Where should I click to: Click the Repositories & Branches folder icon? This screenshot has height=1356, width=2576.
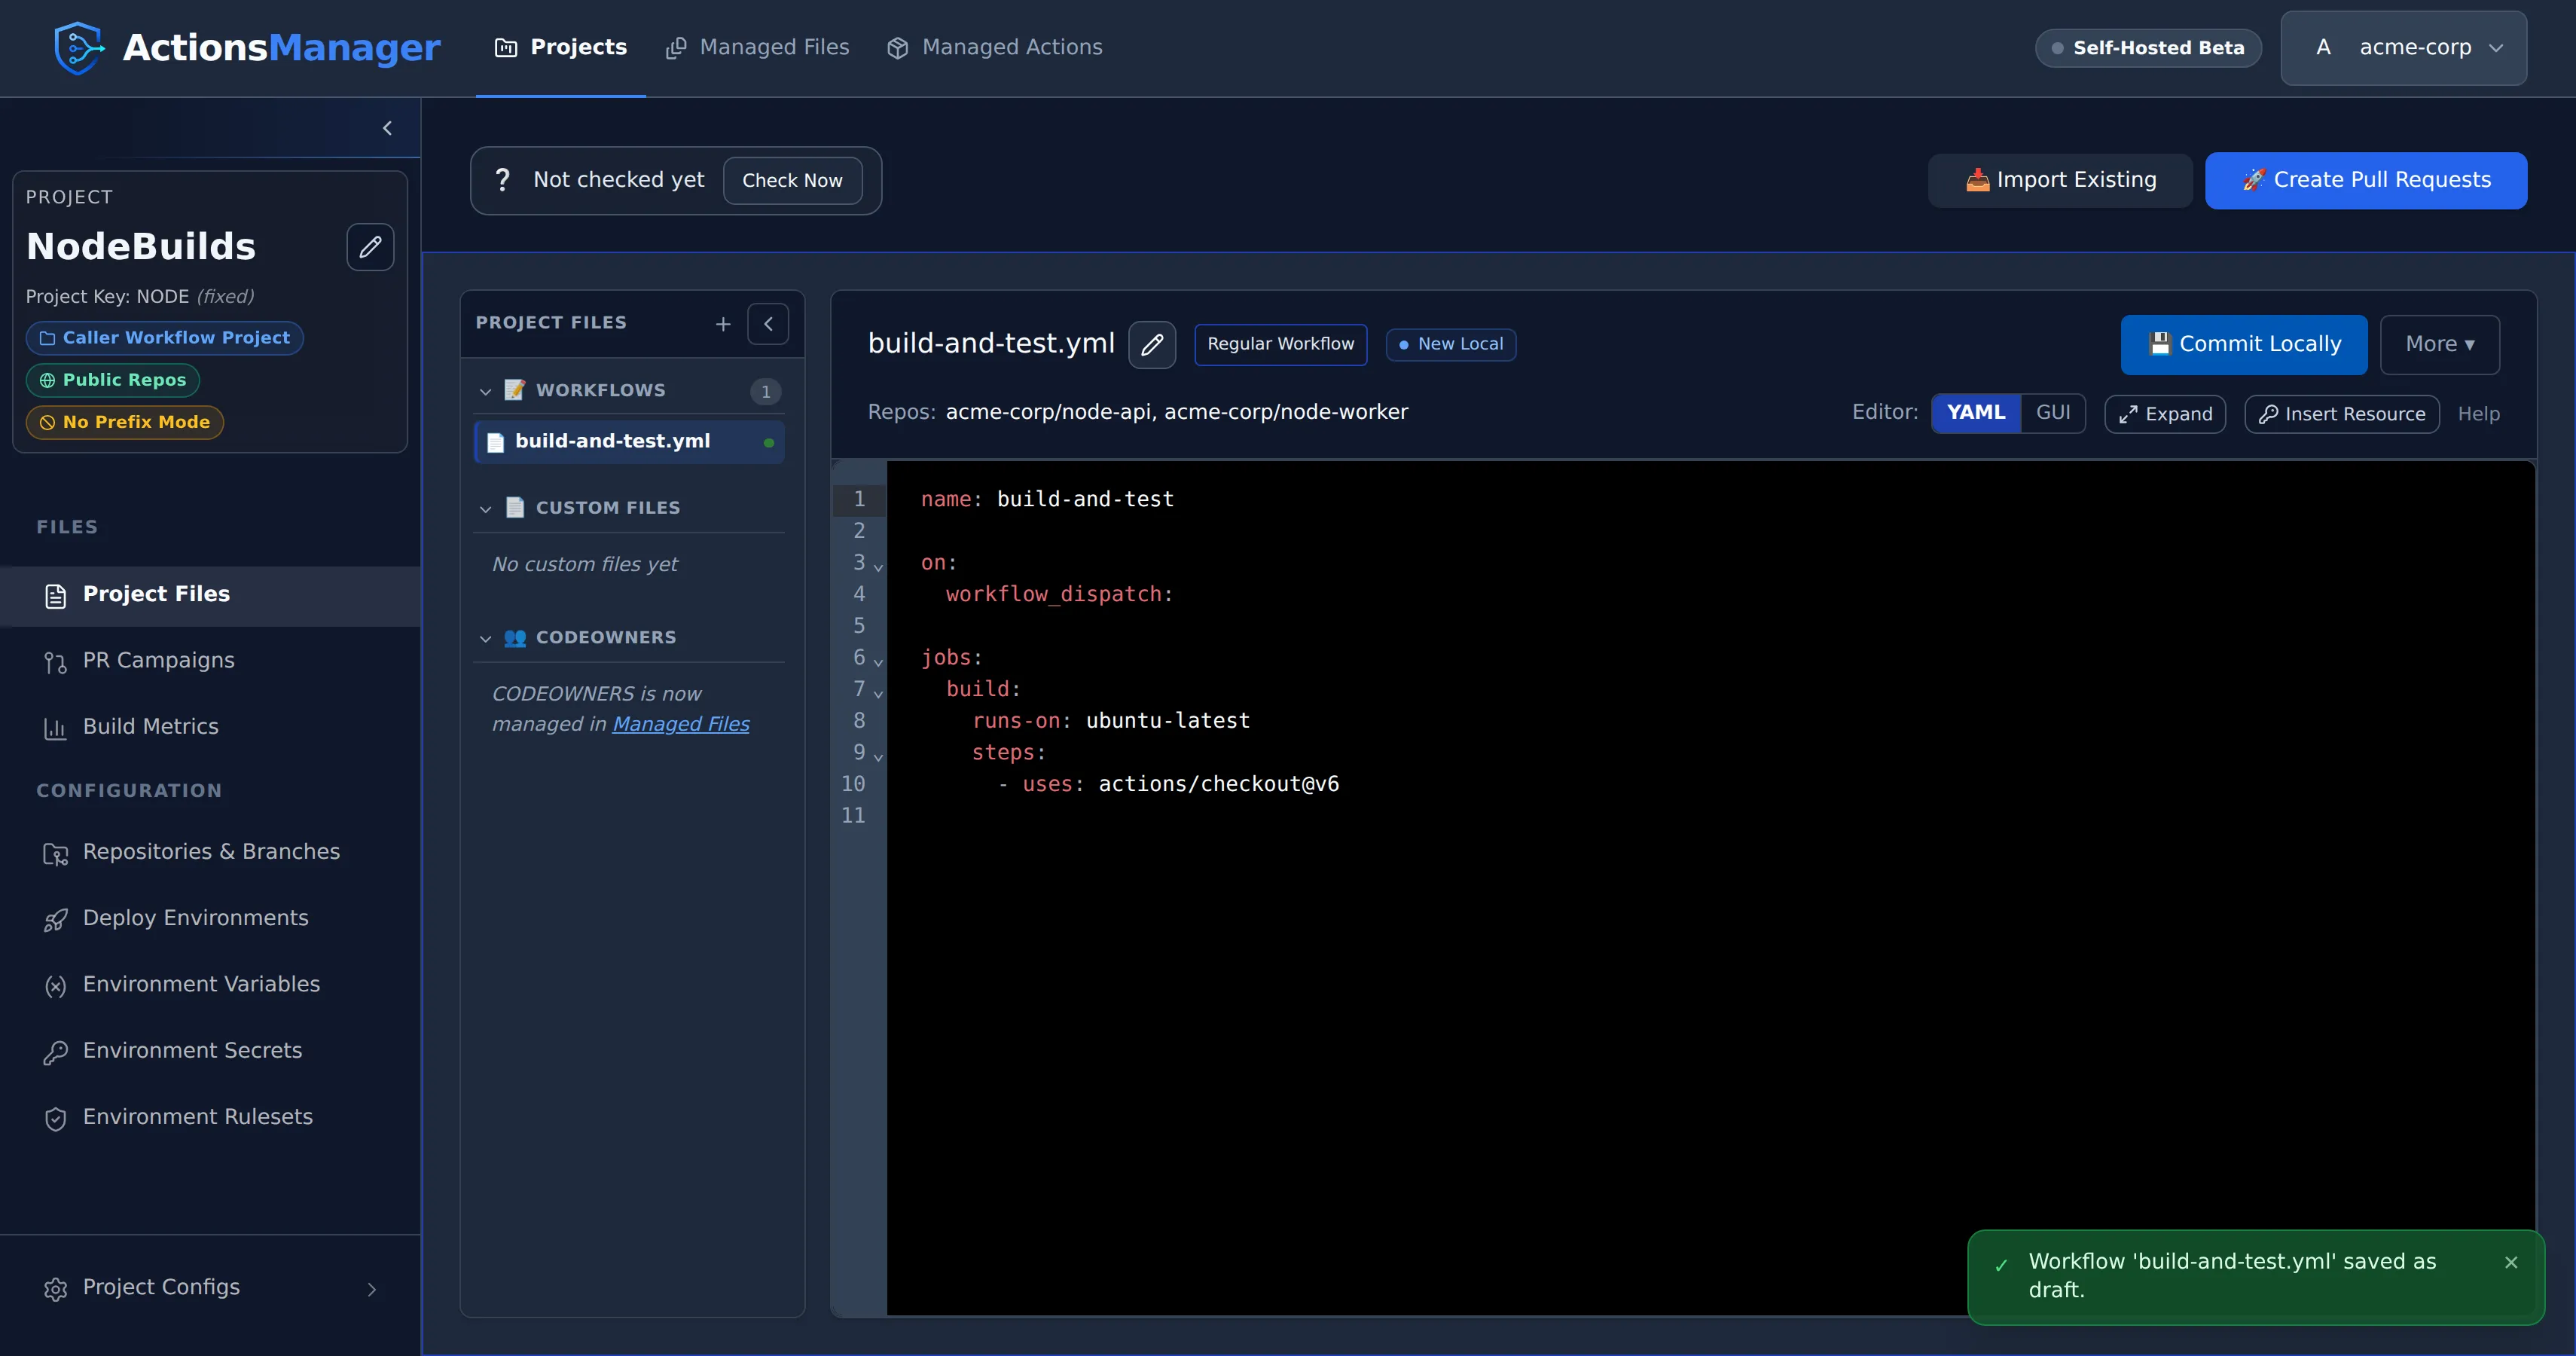tap(56, 853)
